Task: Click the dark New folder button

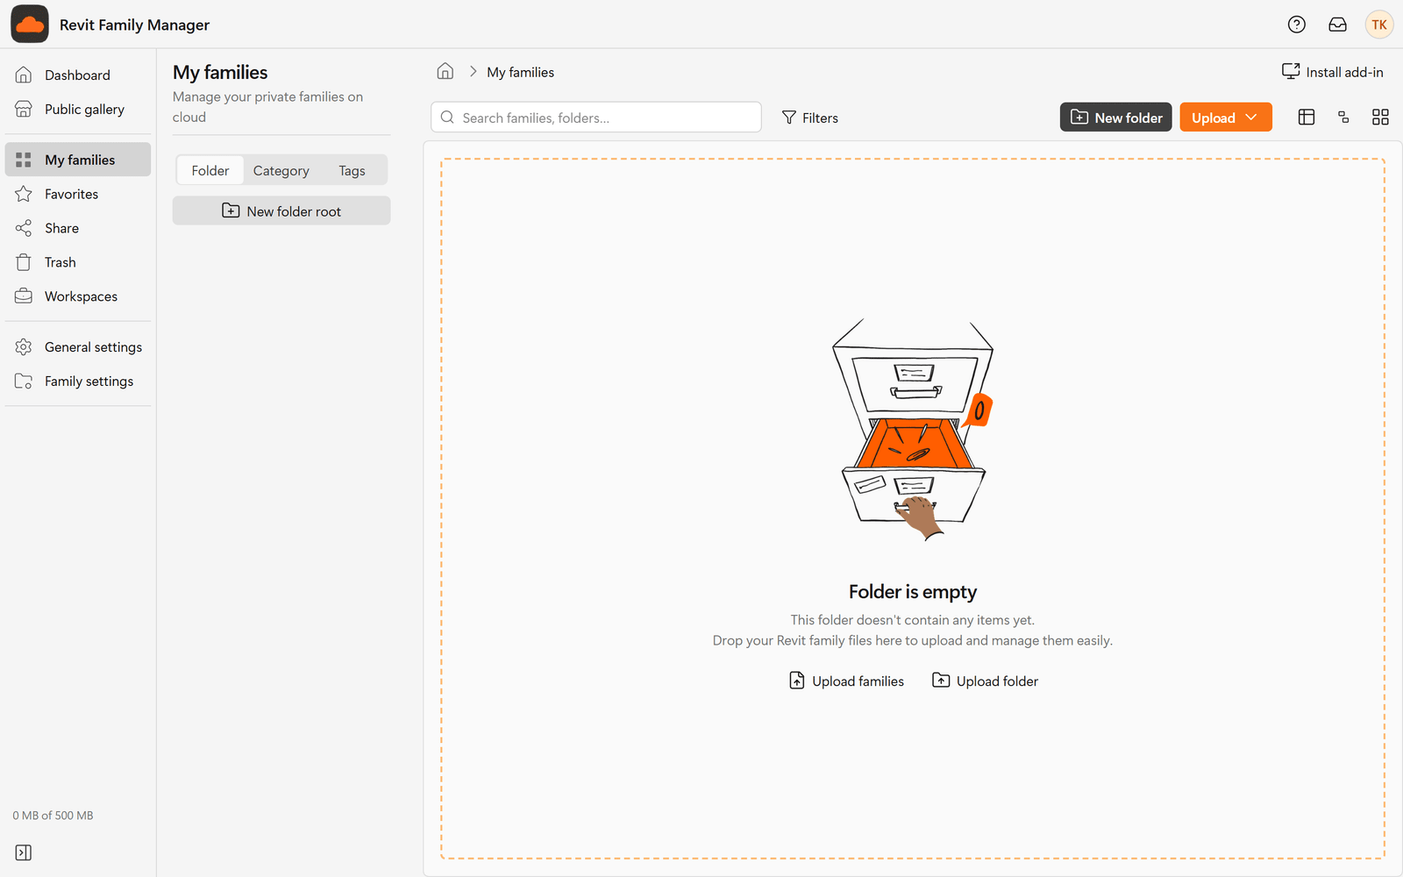Action: (x=1115, y=118)
